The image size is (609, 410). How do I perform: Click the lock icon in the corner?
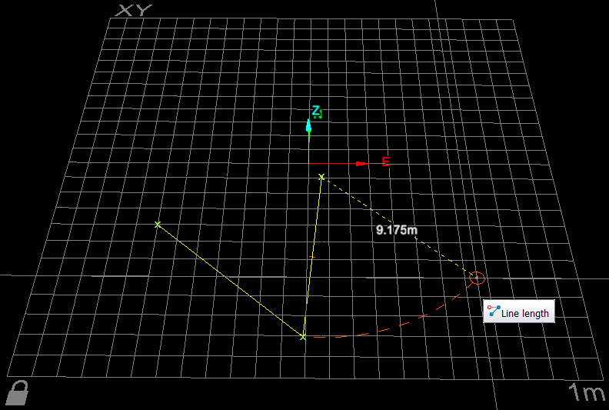(x=18, y=393)
